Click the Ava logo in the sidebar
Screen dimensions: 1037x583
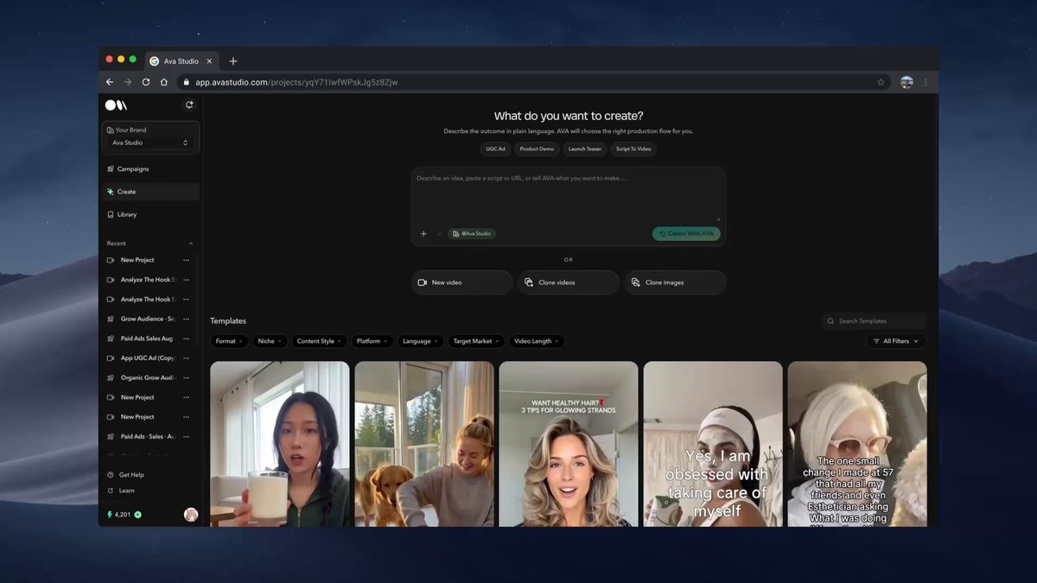(x=116, y=105)
